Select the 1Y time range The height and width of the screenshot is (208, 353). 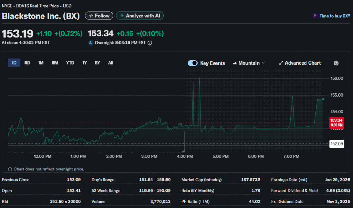tap(84, 63)
